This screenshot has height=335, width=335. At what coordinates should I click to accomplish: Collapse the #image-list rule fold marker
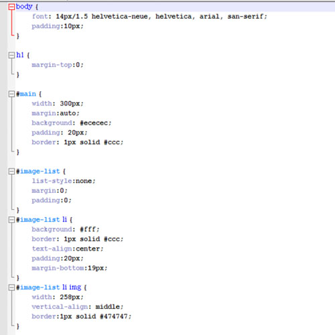pos(11,172)
